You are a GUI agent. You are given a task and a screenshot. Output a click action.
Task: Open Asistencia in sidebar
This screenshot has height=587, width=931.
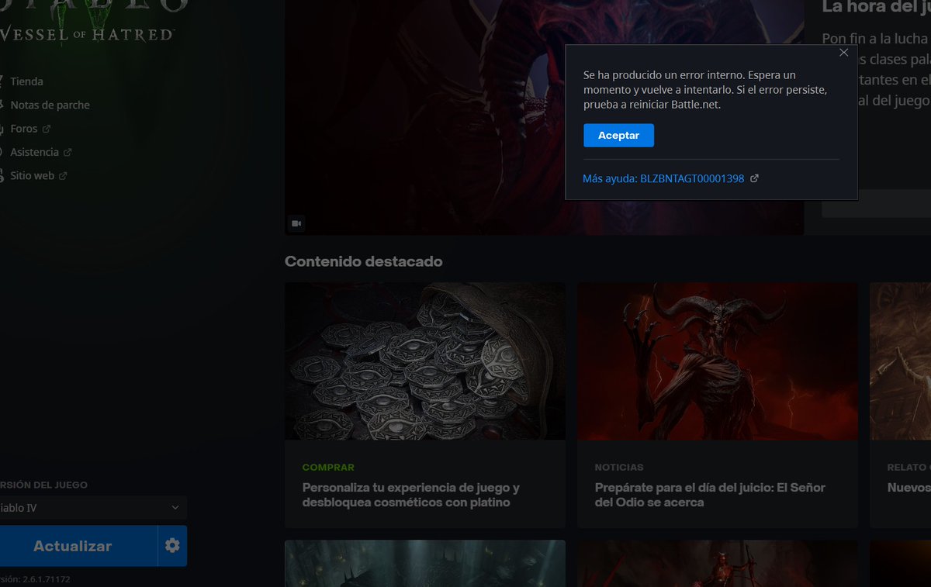(34, 152)
